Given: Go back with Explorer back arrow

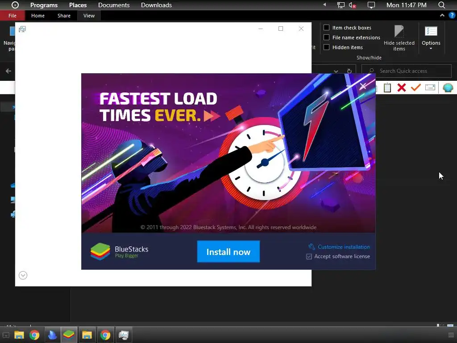Looking at the screenshot, I should (8, 71).
